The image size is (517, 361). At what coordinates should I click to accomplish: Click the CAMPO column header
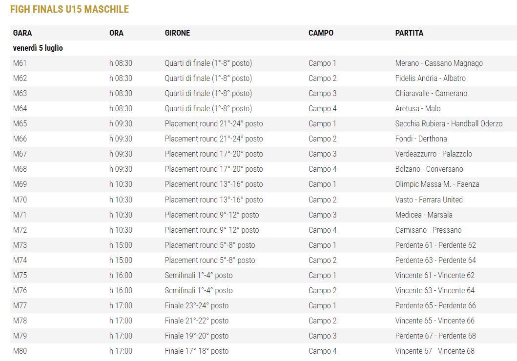click(321, 33)
